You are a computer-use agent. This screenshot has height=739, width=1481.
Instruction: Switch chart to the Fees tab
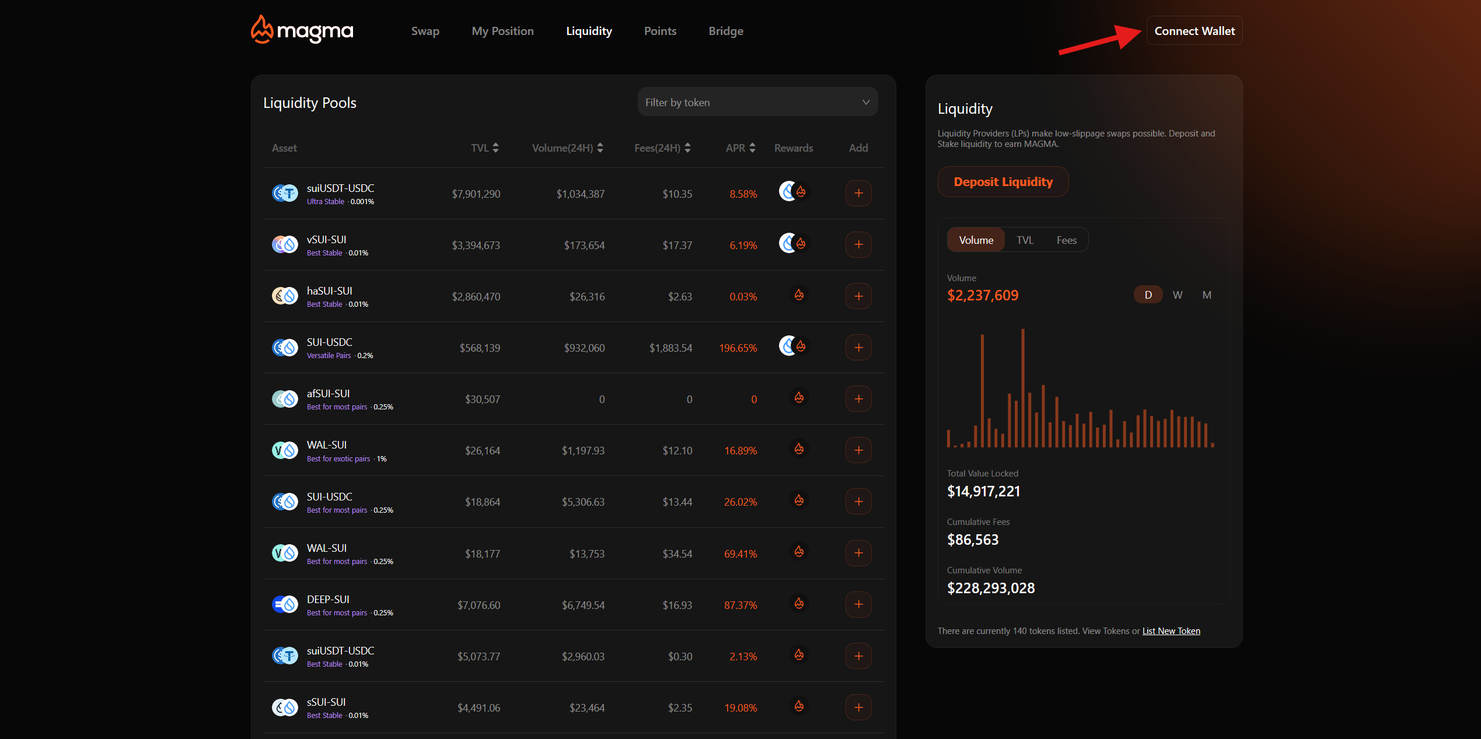click(x=1066, y=240)
